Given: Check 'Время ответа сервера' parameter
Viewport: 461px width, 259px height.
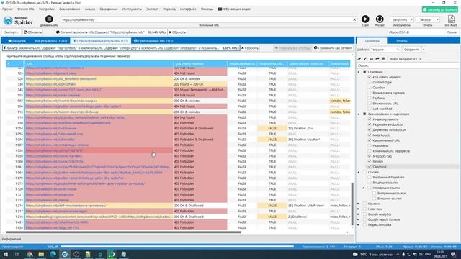Looking at the screenshot, I should (370, 93).
